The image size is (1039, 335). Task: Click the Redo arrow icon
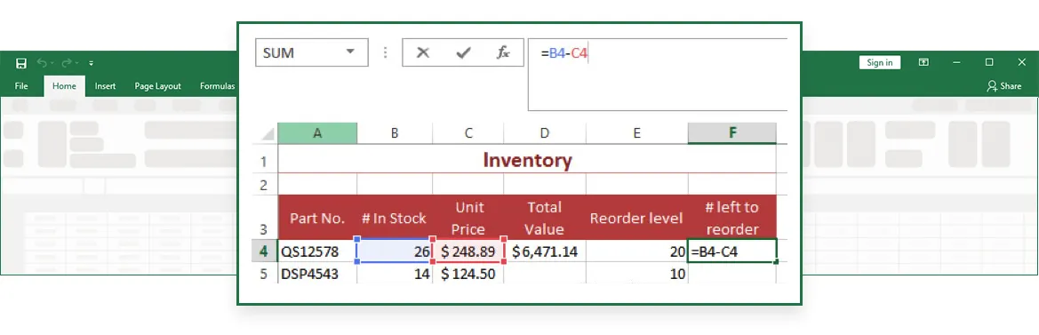[67, 63]
